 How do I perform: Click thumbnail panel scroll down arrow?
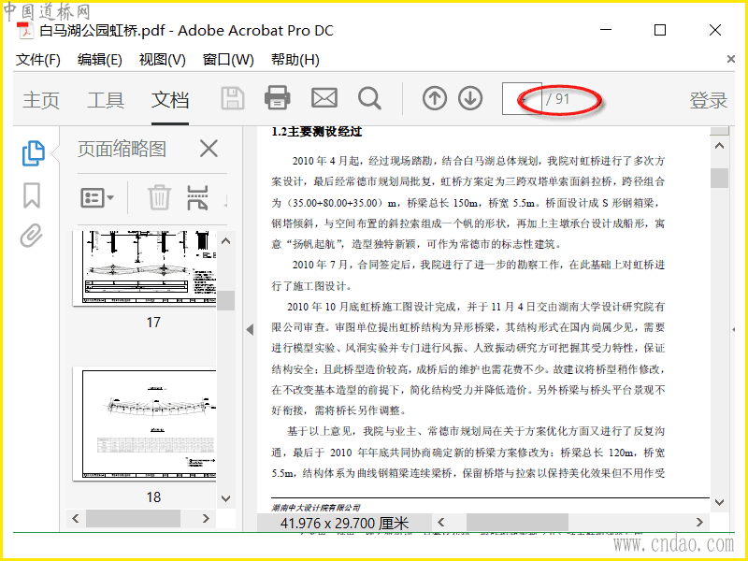pyautogui.click(x=226, y=498)
